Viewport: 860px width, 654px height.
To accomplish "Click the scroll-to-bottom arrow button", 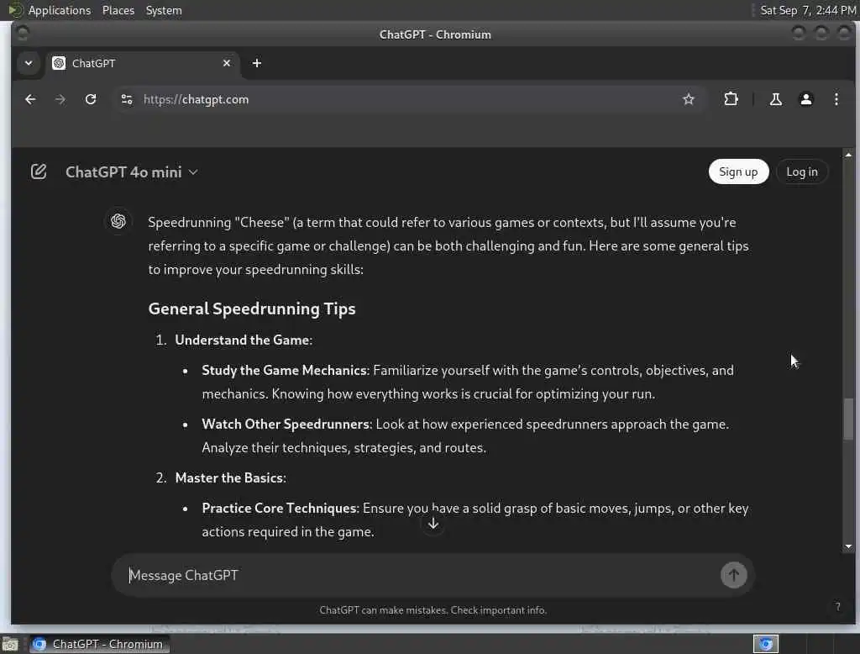I will 433,524.
